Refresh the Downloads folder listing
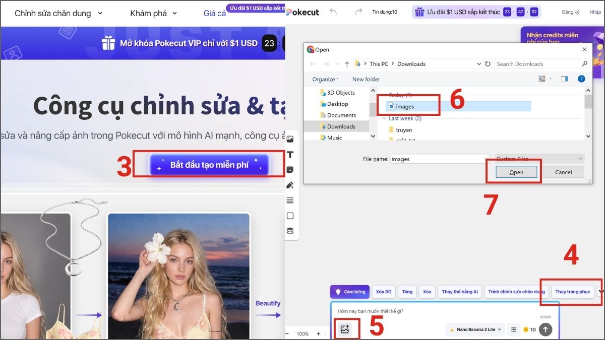The image size is (605, 340). coord(488,64)
